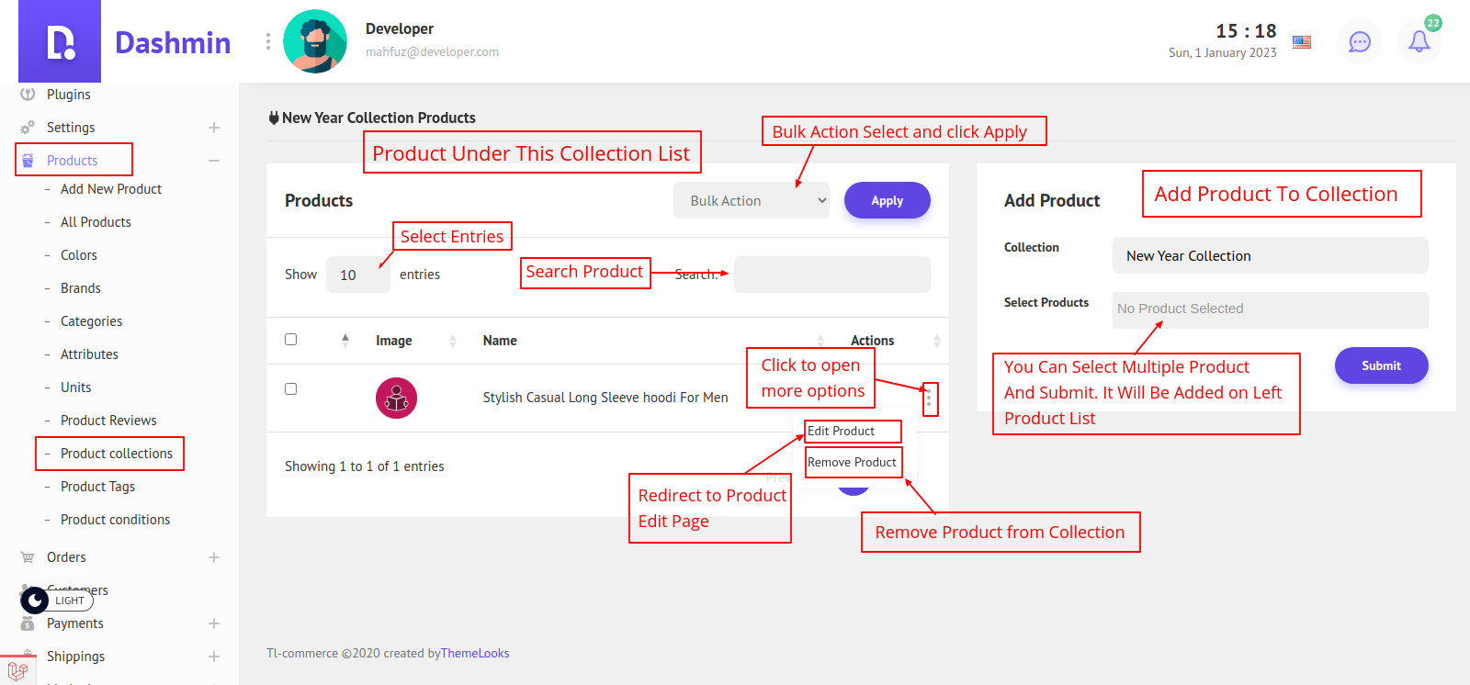Click the Orders cart icon in the sidebar

[28, 557]
